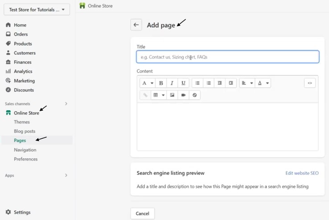Insert a numbered list

(x=209, y=83)
